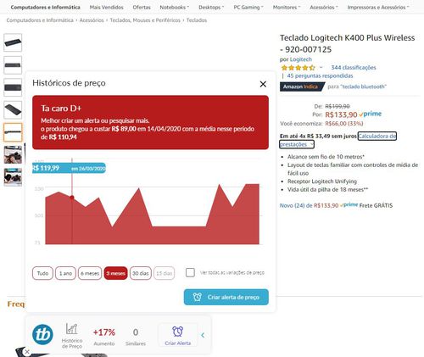Open the 344 classificações link
Viewport: 424px width, 357px height.
coord(354,68)
